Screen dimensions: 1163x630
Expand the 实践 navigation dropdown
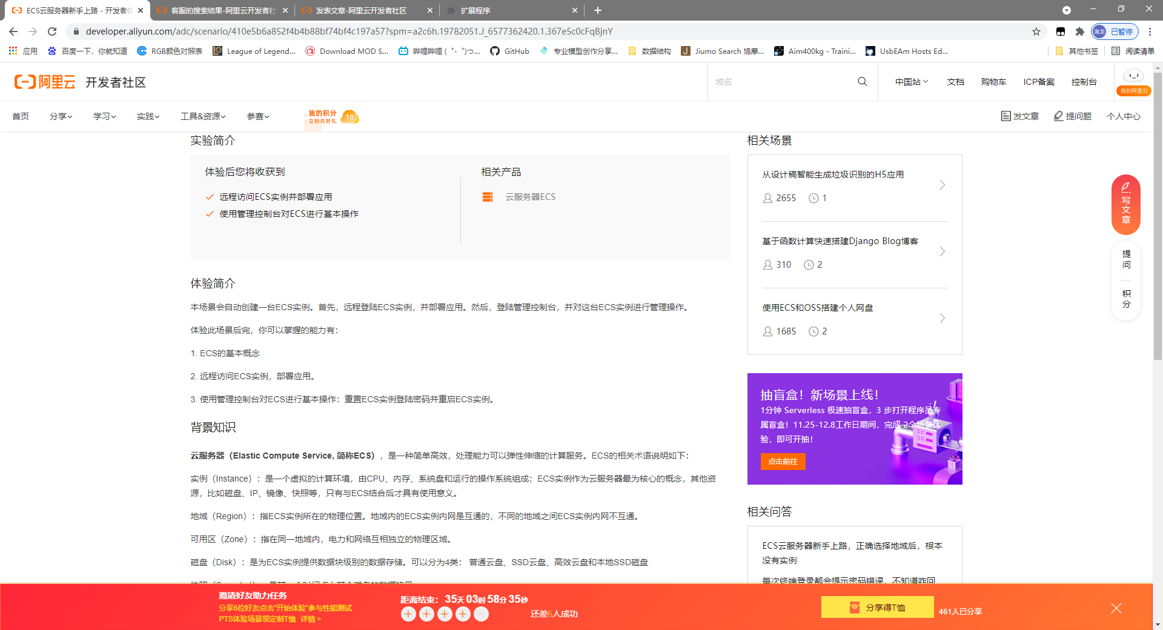[x=148, y=116]
